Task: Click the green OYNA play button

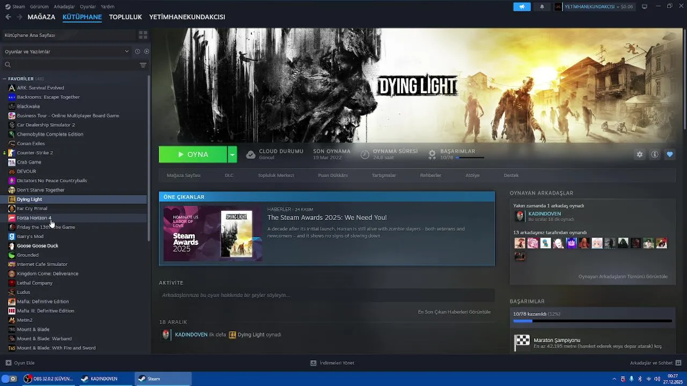Action: click(193, 154)
